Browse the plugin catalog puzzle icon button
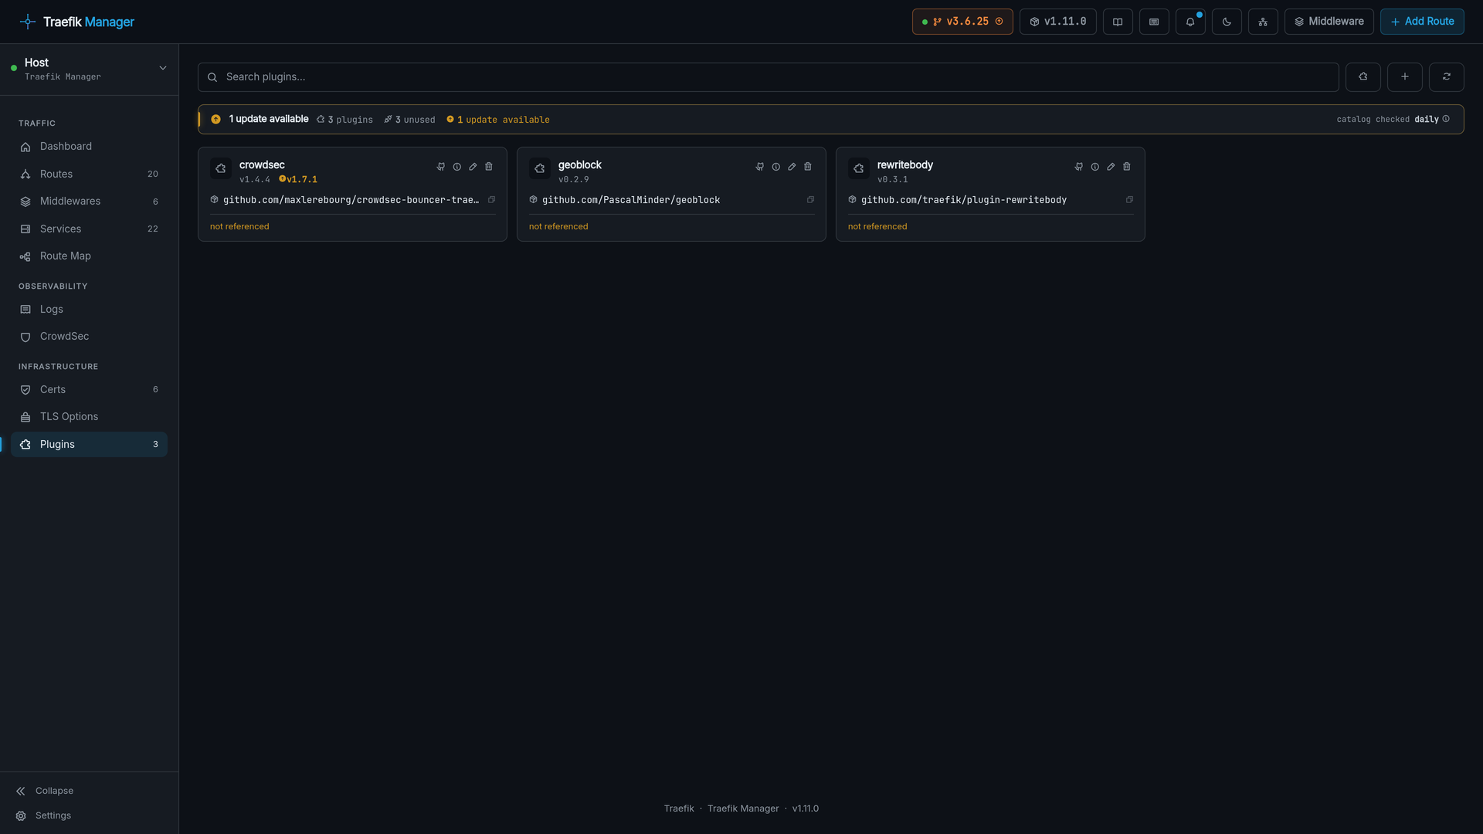 pyautogui.click(x=1363, y=77)
